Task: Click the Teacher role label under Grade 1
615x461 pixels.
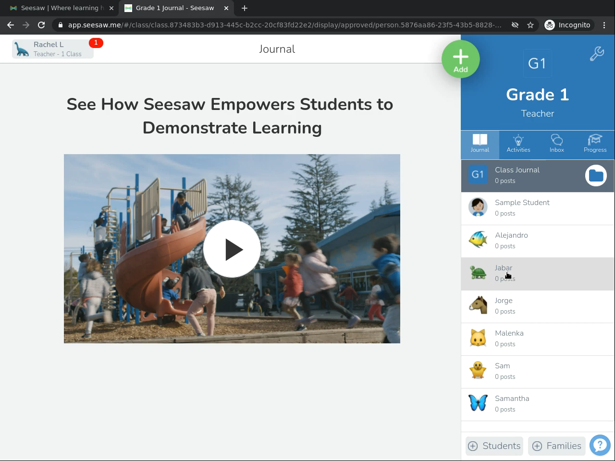Action: (x=537, y=114)
